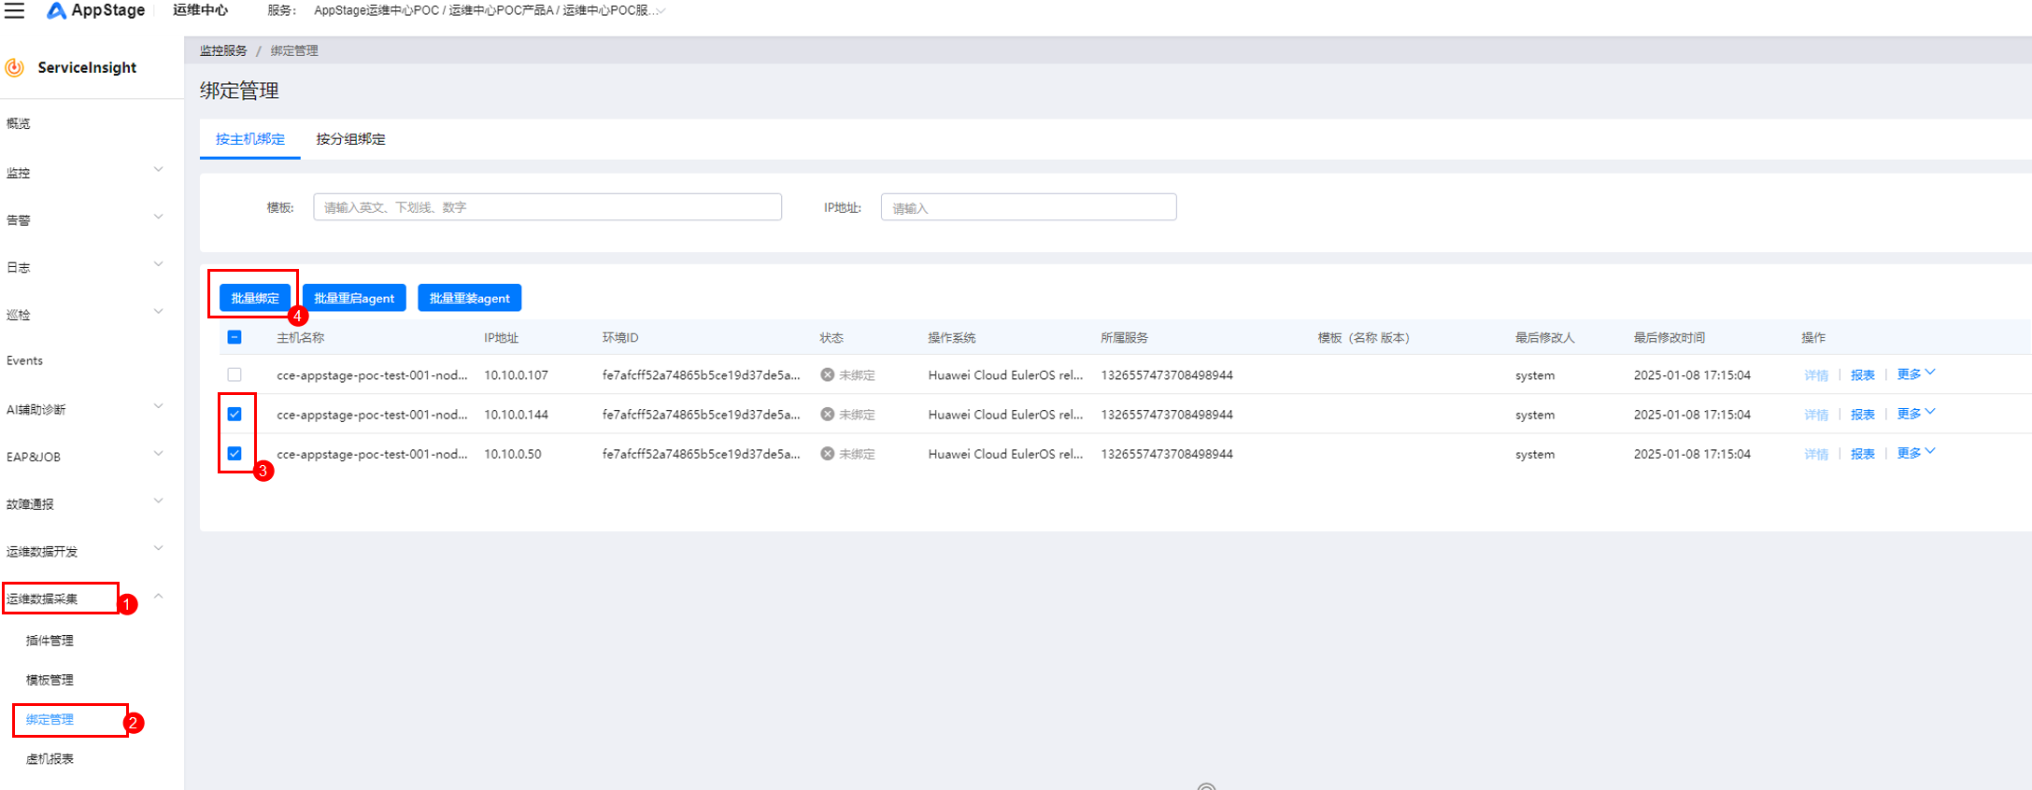Image resolution: width=2032 pixels, height=790 pixels.
Task: Expand the 监控 sidebar menu
Action: [x=84, y=172]
